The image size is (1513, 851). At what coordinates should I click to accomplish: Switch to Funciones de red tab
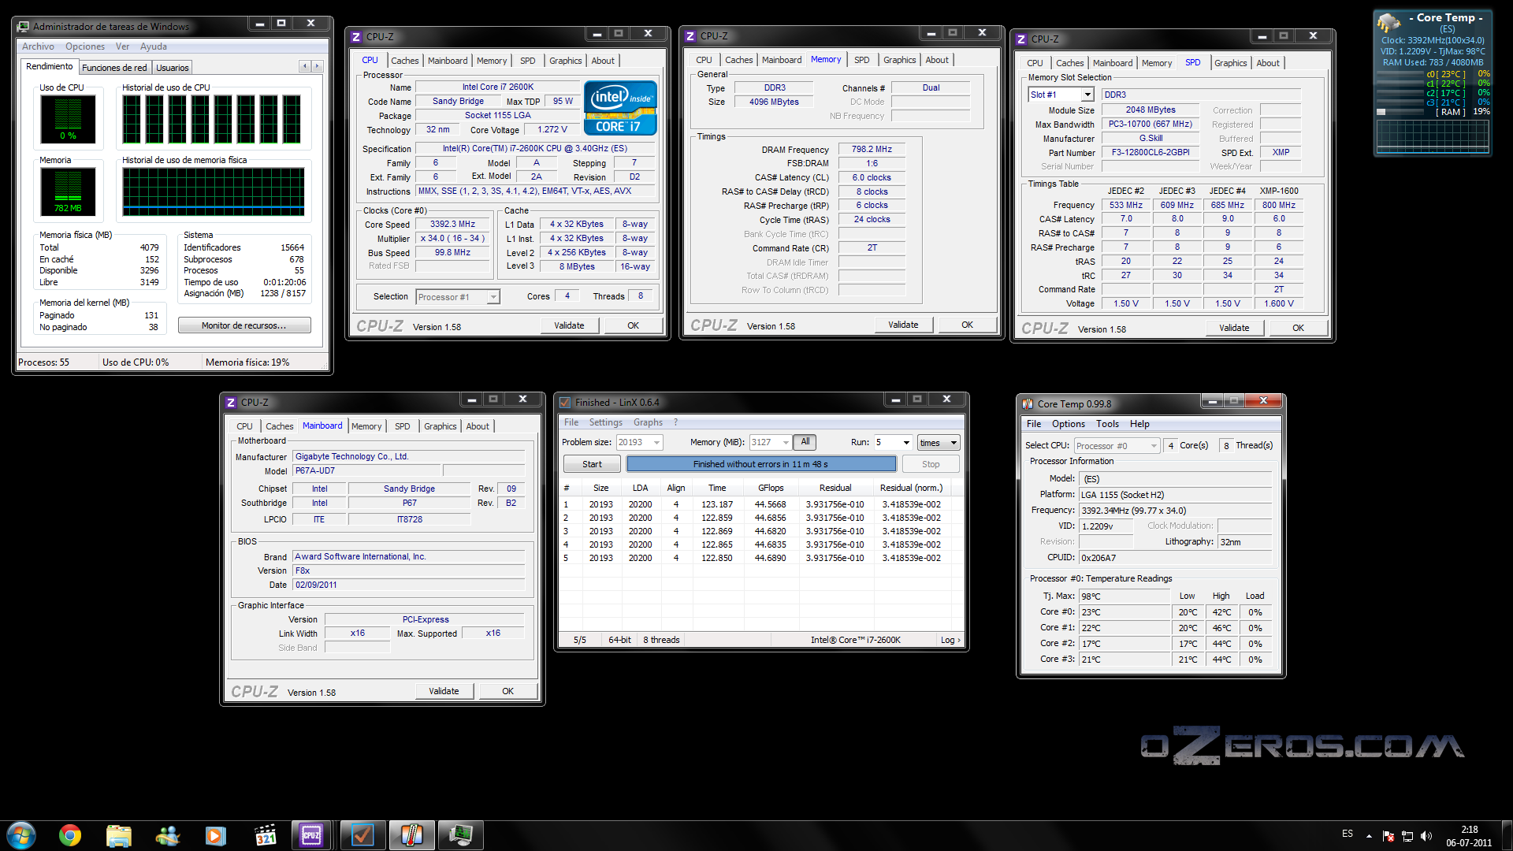coord(114,68)
